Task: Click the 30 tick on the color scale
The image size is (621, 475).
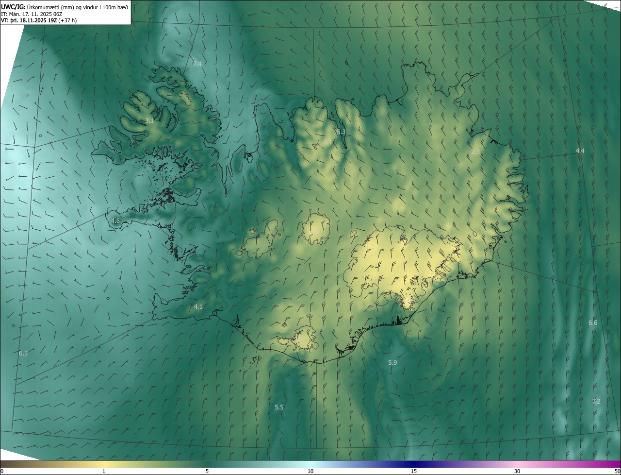Action: point(517,471)
